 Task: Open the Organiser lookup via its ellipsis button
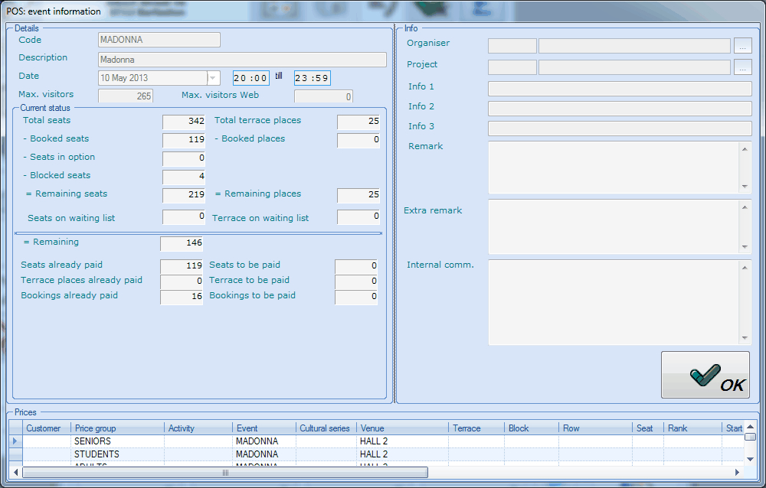tap(741, 45)
